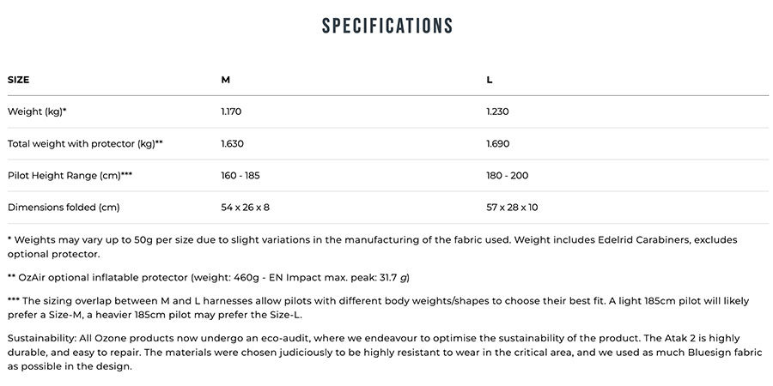Click the 180 - 200 height range

tap(507, 175)
